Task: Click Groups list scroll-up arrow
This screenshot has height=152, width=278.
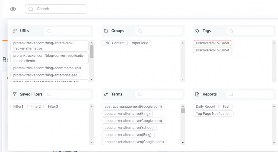Action: click(183, 43)
